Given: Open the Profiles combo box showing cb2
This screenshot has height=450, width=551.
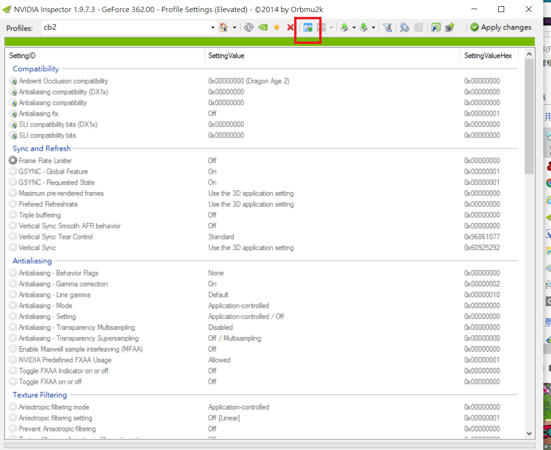Looking at the screenshot, I should [x=128, y=28].
